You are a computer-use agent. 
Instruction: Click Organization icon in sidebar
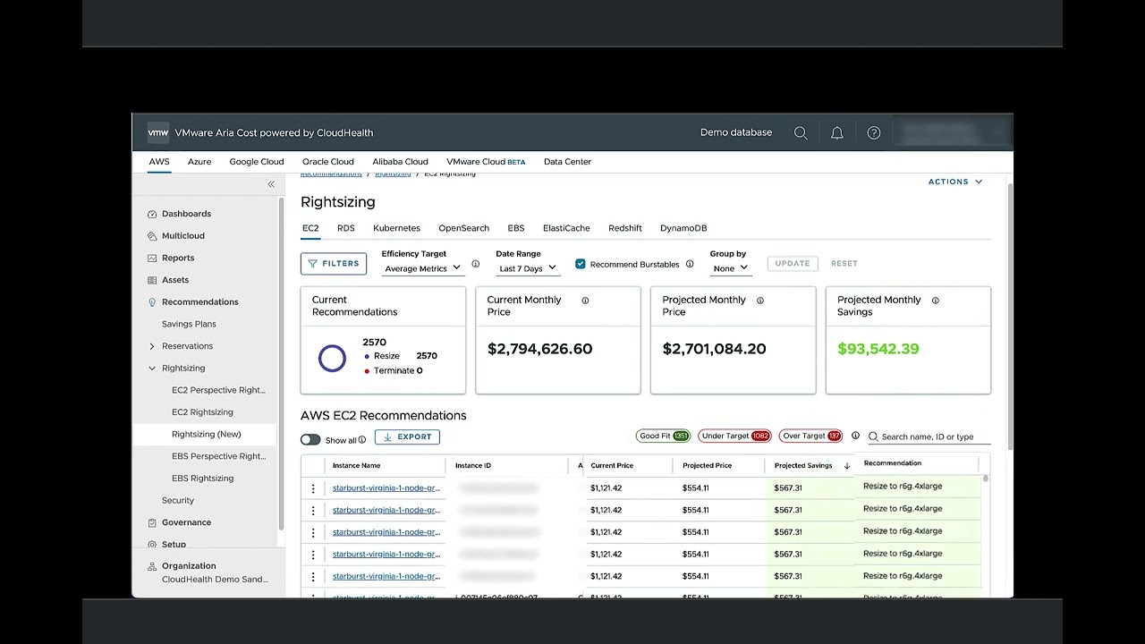[x=152, y=566]
